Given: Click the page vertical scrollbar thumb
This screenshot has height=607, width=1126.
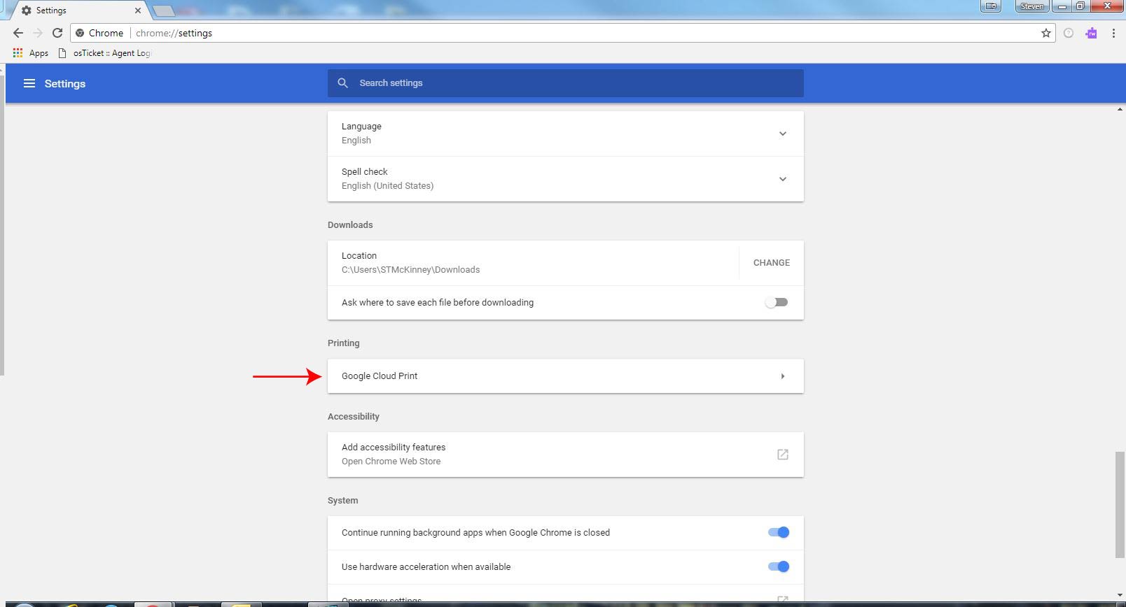Looking at the screenshot, I should tap(1120, 505).
